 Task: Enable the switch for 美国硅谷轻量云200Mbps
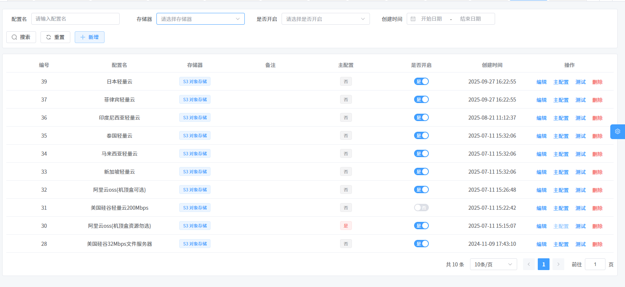tap(421, 208)
